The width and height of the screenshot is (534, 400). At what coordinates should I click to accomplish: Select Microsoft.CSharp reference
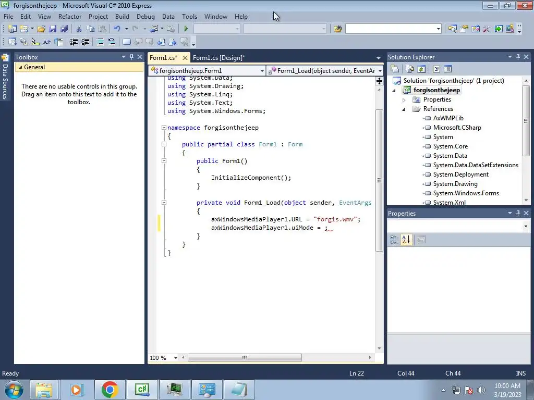[457, 128]
